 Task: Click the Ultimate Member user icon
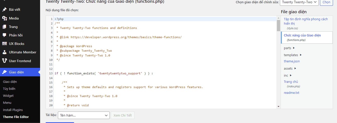(4, 52)
